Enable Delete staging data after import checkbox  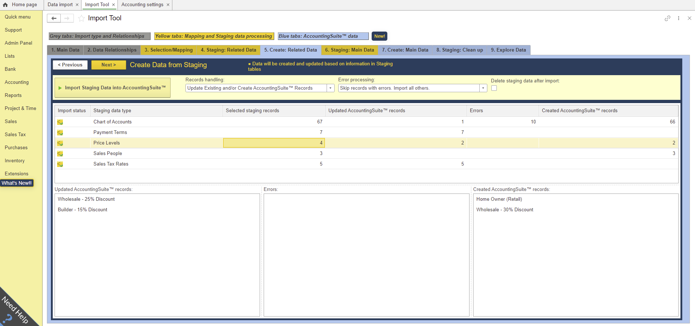494,88
